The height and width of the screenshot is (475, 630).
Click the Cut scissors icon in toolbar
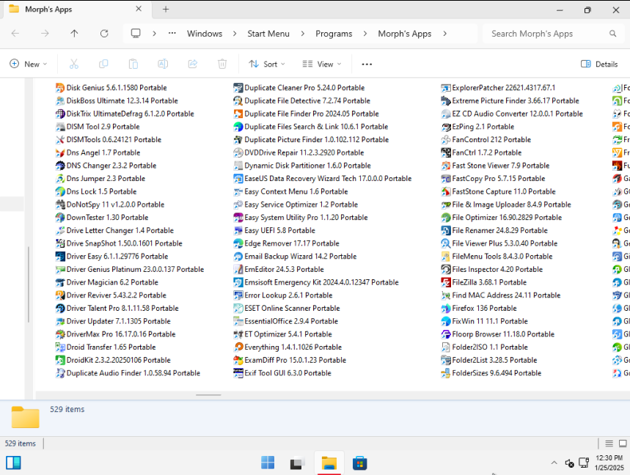74,64
